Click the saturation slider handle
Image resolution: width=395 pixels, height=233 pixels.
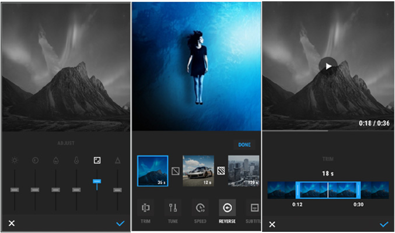pyautogui.click(x=55, y=190)
